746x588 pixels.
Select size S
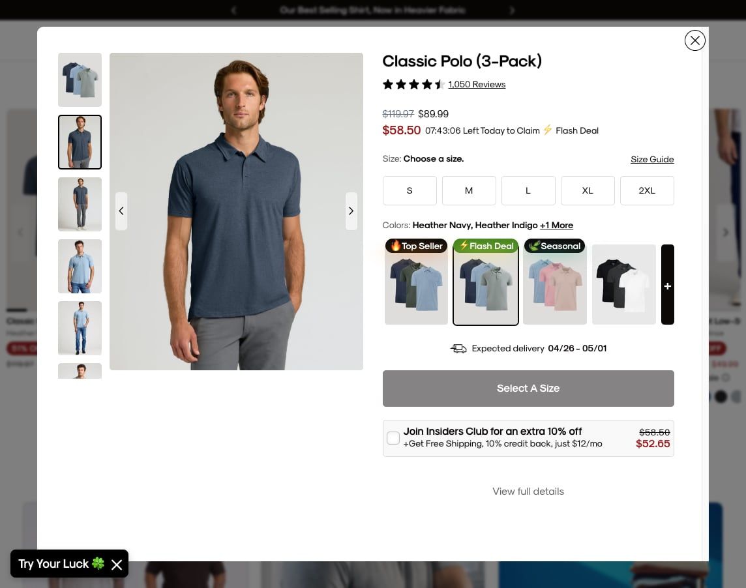(x=410, y=190)
